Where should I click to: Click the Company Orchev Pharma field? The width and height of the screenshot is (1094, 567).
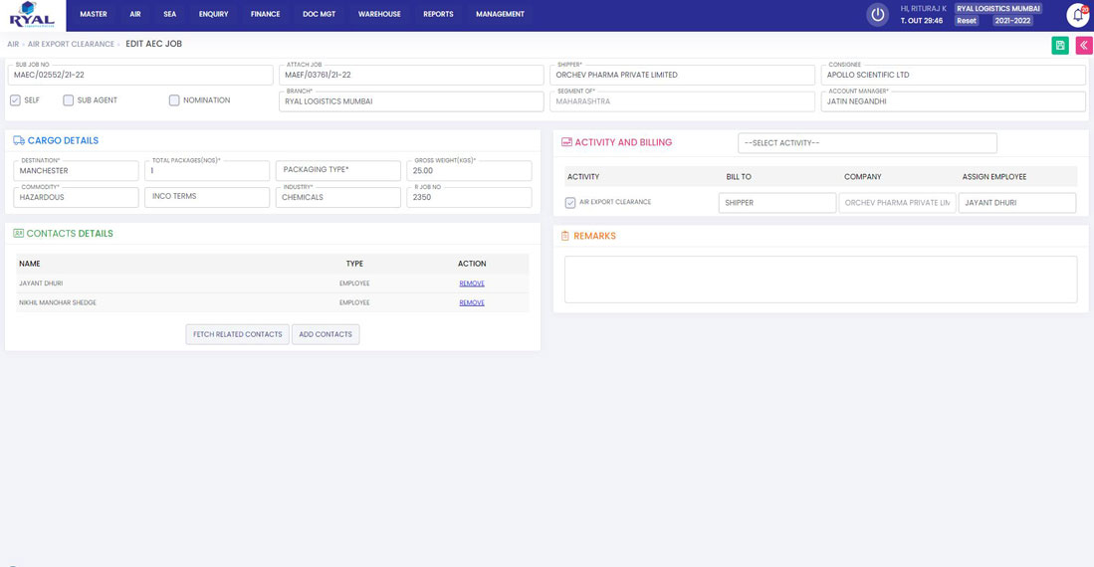[897, 203]
